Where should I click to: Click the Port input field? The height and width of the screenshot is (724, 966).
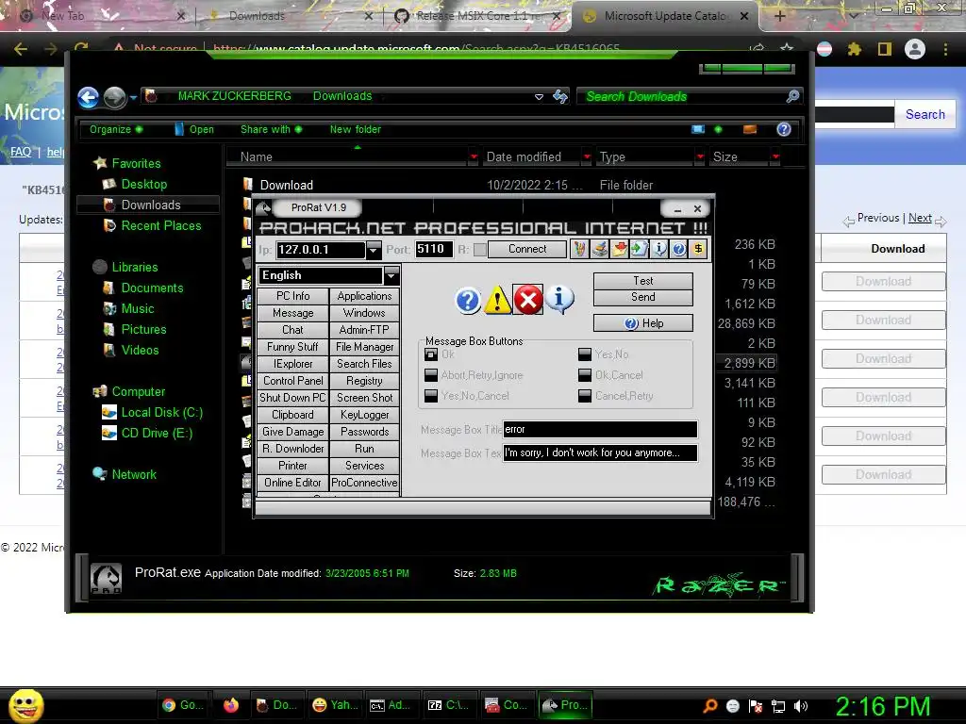(434, 249)
